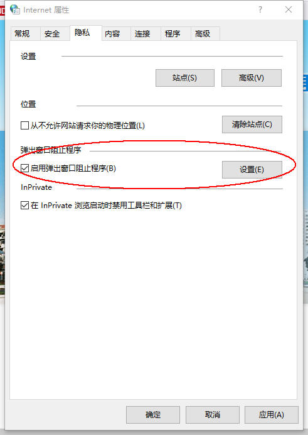Check 从不允许网站请求你的物理位置 checkbox
Image resolution: width=308 pixels, height=435 pixels.
click(24, 125)
